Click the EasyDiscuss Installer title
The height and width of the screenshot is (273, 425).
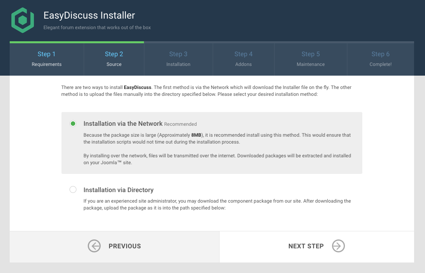(89, 15)
